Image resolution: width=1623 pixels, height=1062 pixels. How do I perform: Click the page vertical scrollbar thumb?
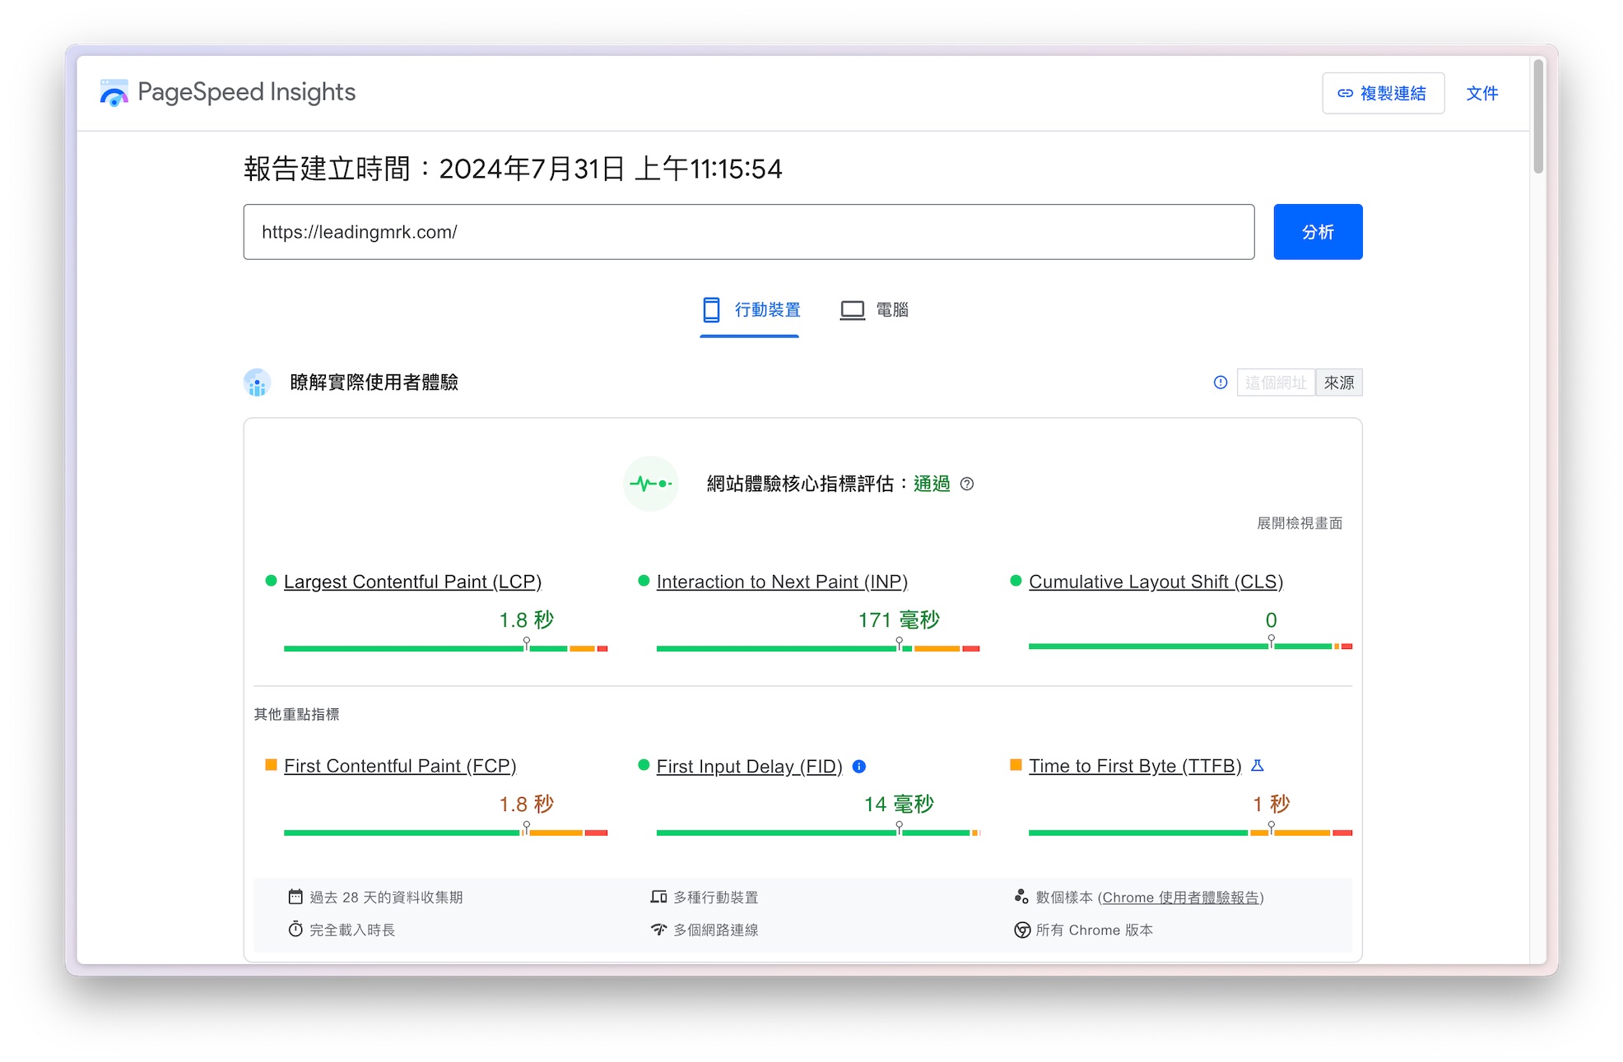1537,115
